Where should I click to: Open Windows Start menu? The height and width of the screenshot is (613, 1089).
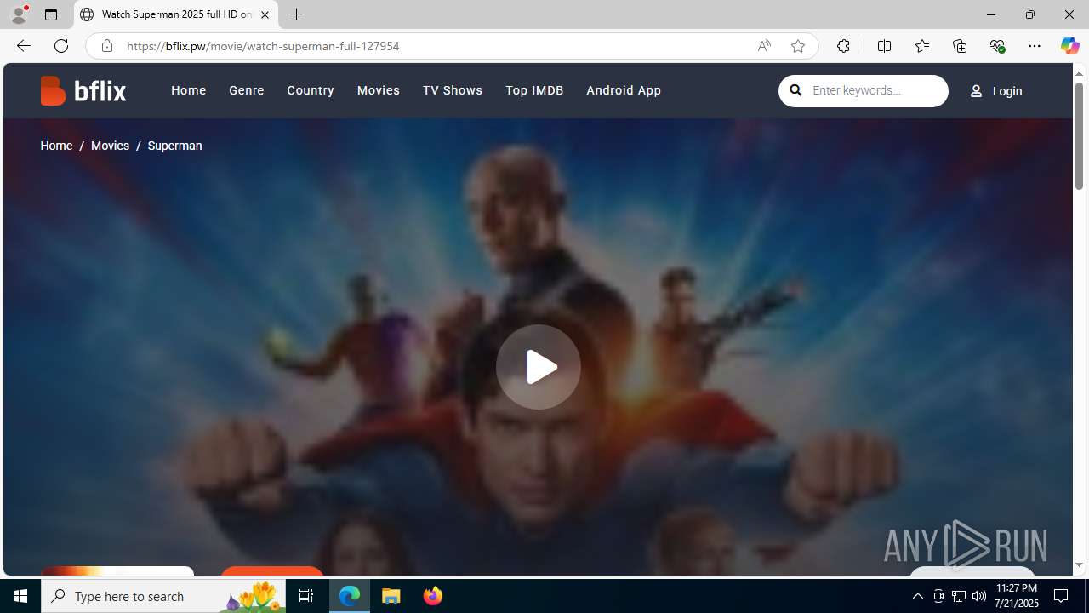click(20, 596)
